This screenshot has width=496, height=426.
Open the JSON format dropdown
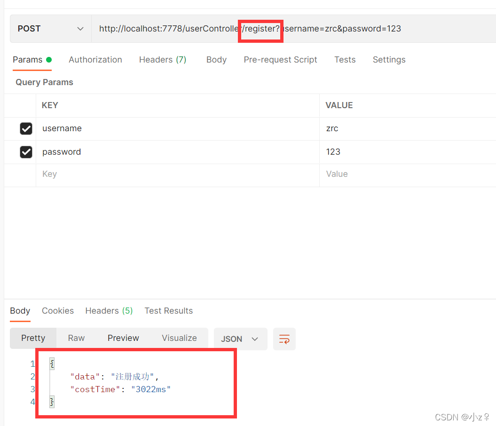[240, 339]
